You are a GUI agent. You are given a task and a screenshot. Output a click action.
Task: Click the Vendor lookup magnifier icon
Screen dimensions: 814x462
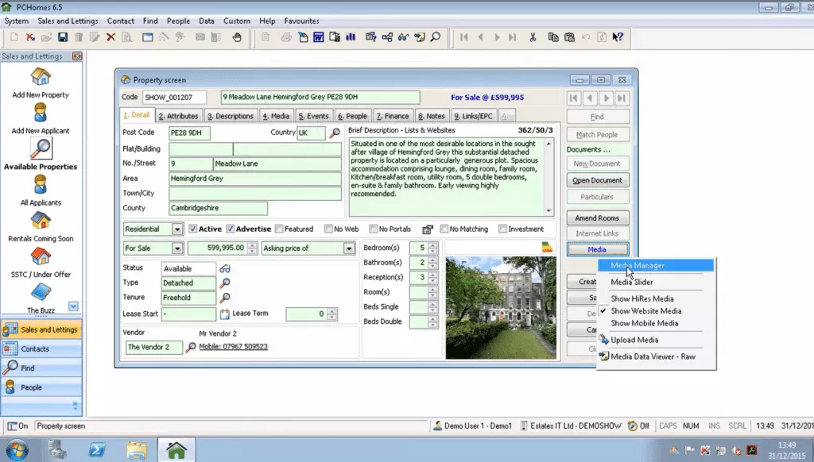(x=191, y=347)
